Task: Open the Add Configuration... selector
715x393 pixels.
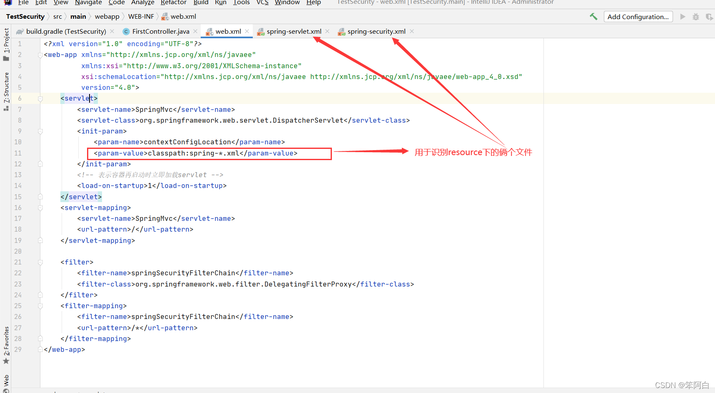Action: pos(638,17)
